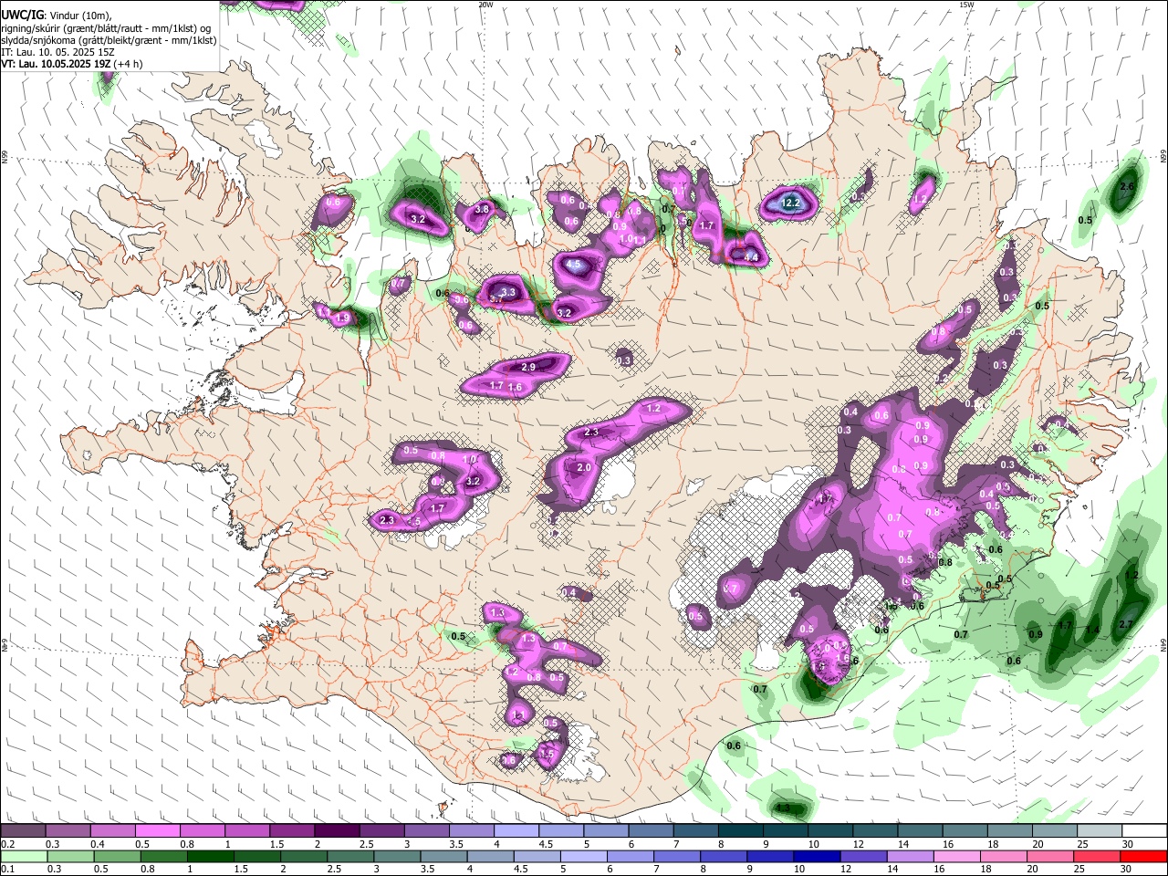Select the IT: Lau. 10. 05. 2025 15Z line

tap(57, 52)
